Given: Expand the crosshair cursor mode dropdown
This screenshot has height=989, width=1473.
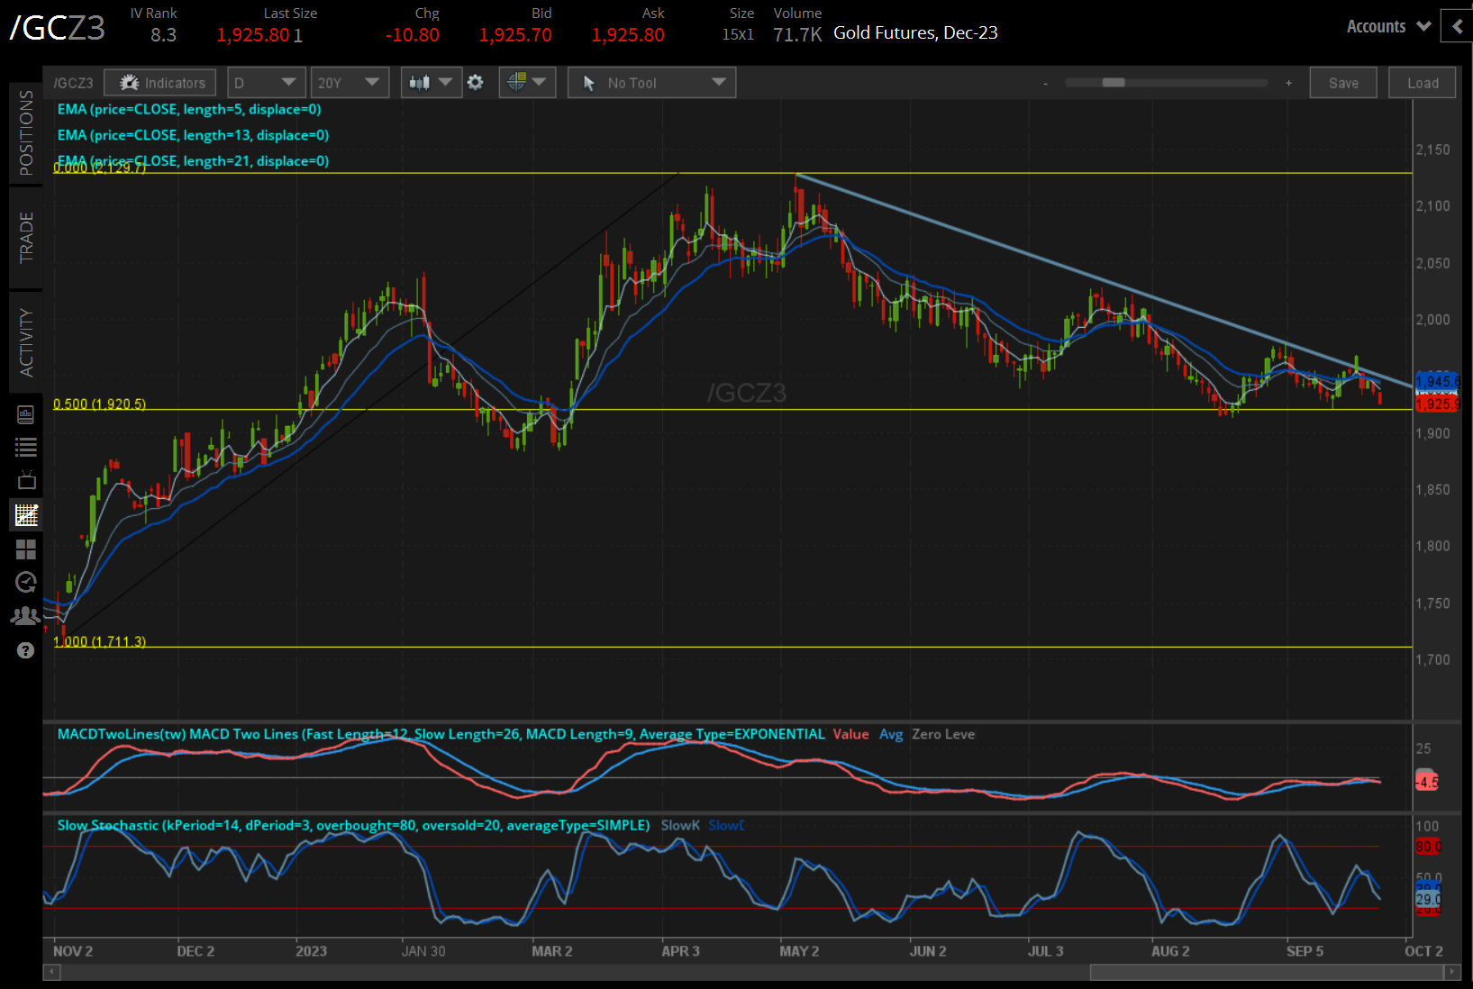Looking at the screenshot, I should [x=527, y=83].
